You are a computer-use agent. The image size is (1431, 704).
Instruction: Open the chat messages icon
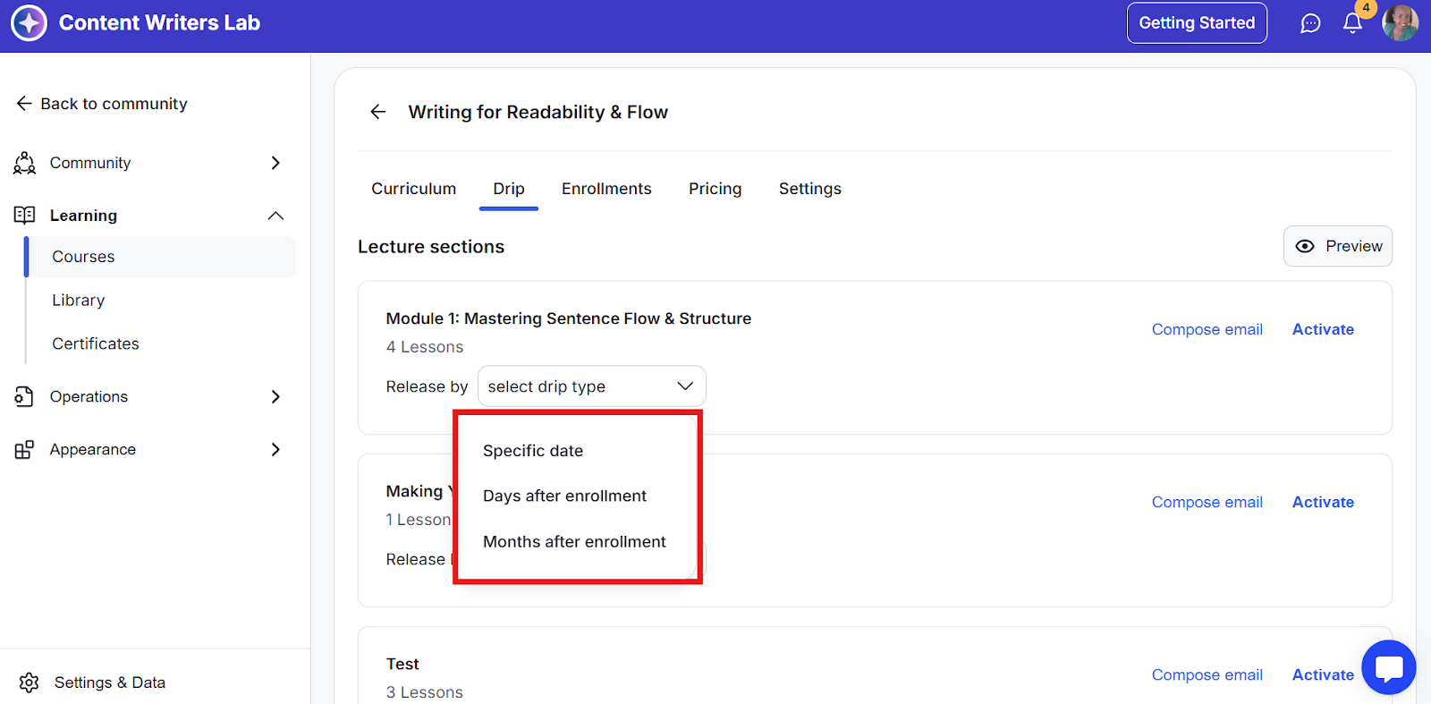(1310, 23)
